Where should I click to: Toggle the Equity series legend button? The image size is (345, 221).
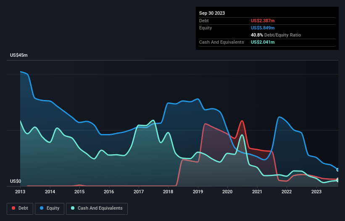point(50,208)
